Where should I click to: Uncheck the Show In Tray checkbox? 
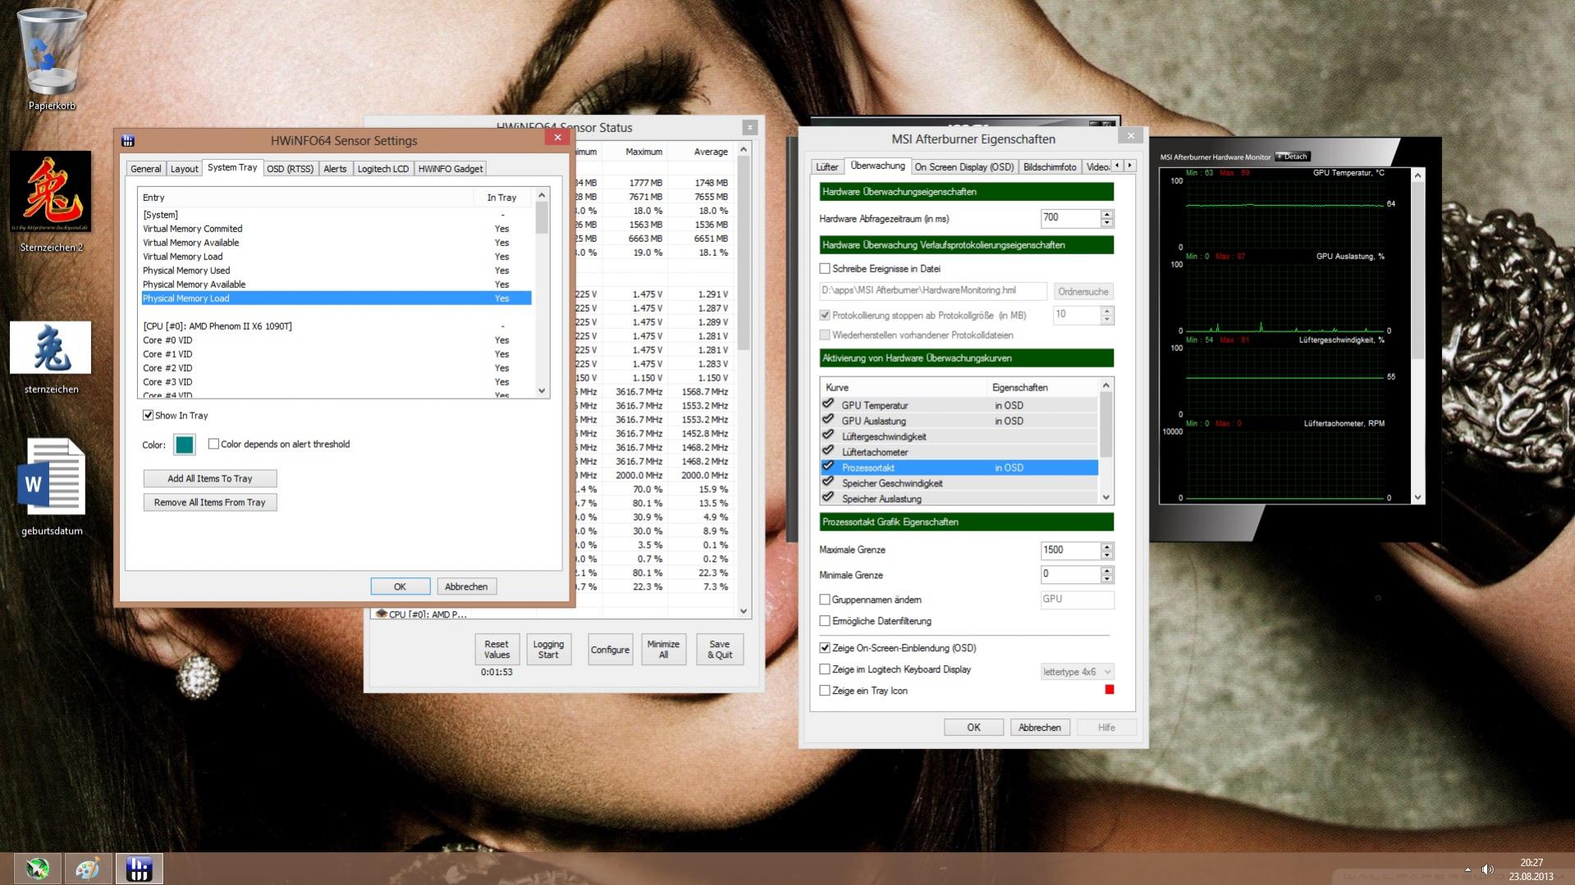pos(148,415)
